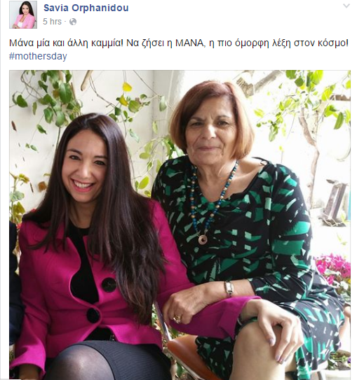Viewport: 357px width, 380px height.
Task: Click the yellow leaf above the women
Action: tap(127, 87)
